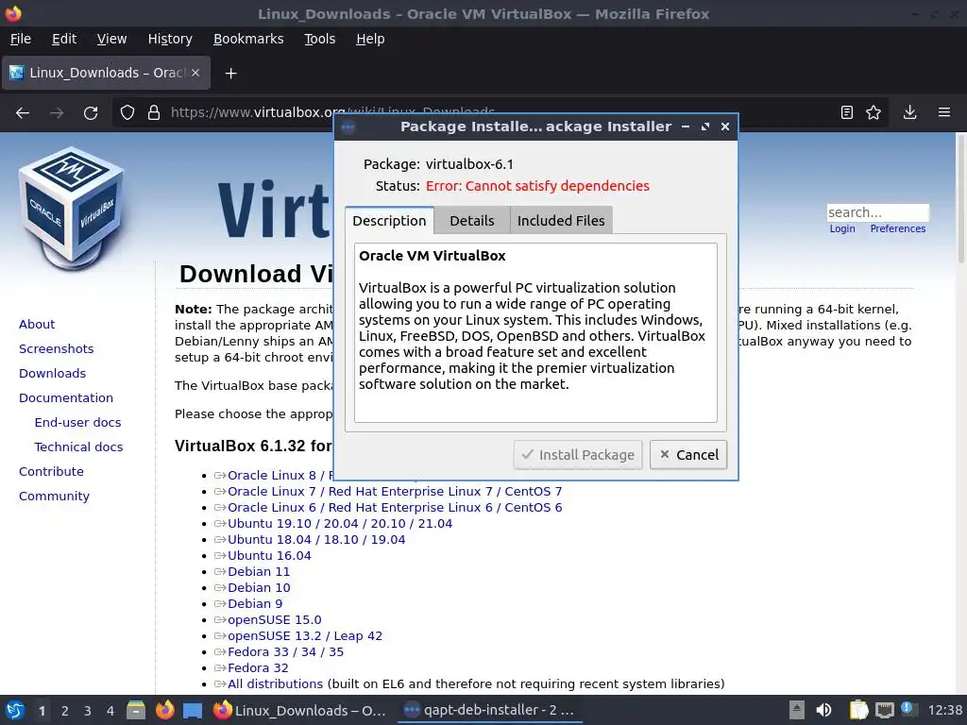Open End-user docs link
967x725 pixels.
[77, 423]
